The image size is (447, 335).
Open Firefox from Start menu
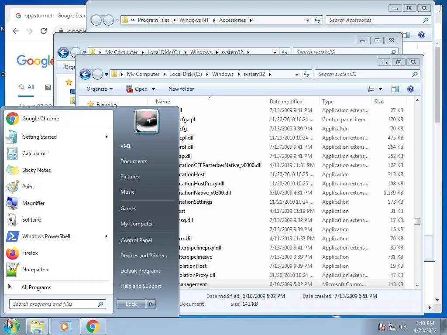point(58,253)
